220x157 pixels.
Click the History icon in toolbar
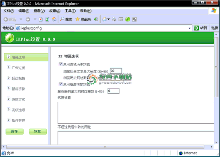(x=96, y=19)
